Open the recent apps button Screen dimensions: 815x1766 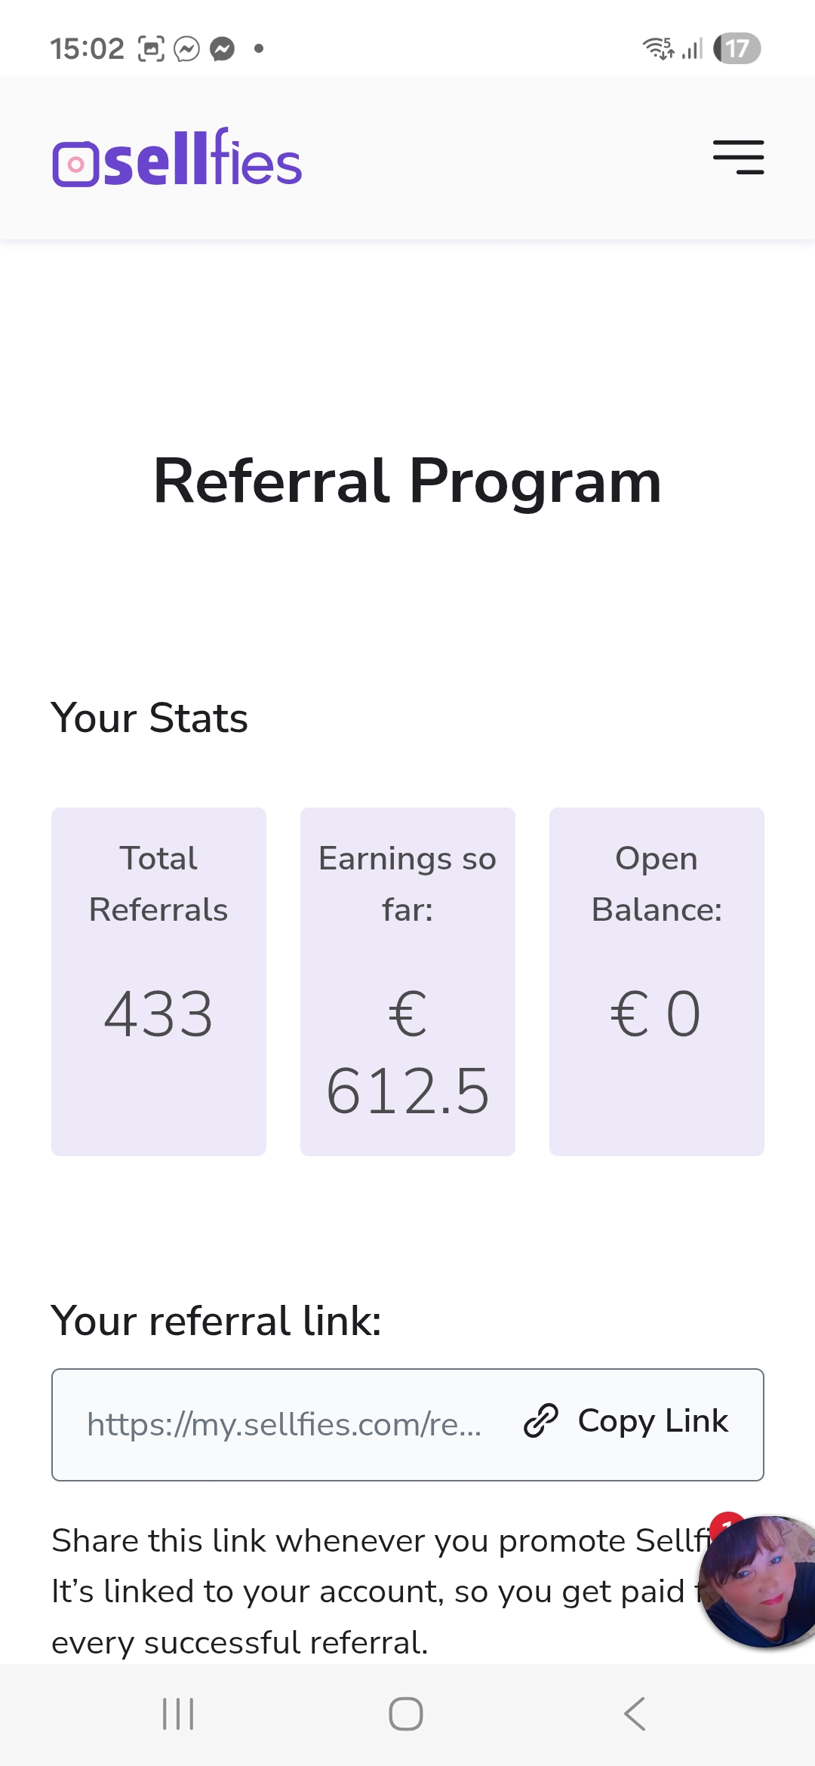[x=179, y=1713]
